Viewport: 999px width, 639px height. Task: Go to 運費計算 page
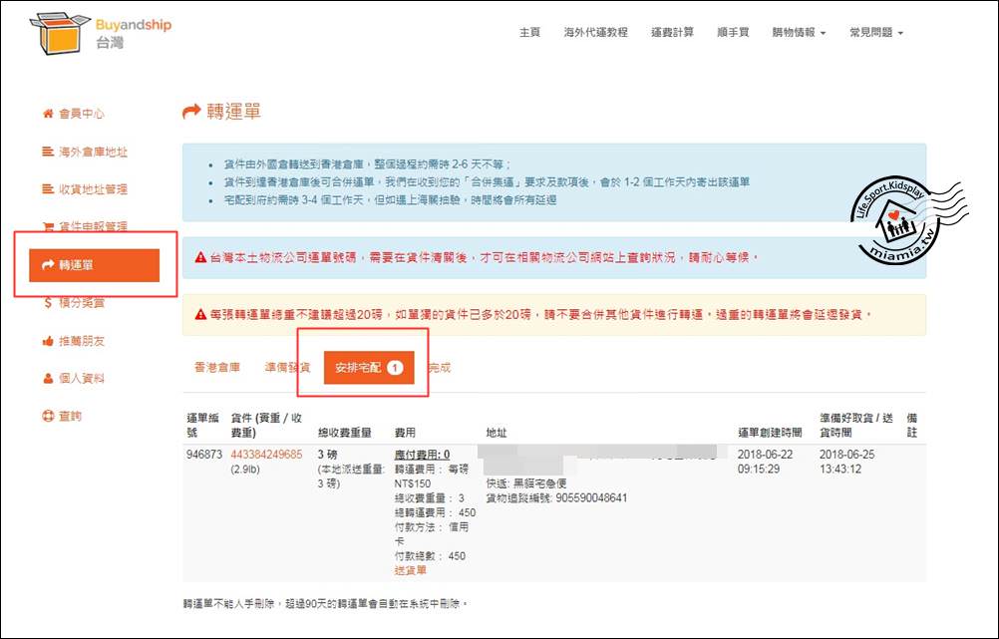[x=671, y=33]
